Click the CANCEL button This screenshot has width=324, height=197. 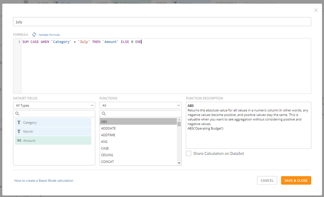click(x=267, y=180)
